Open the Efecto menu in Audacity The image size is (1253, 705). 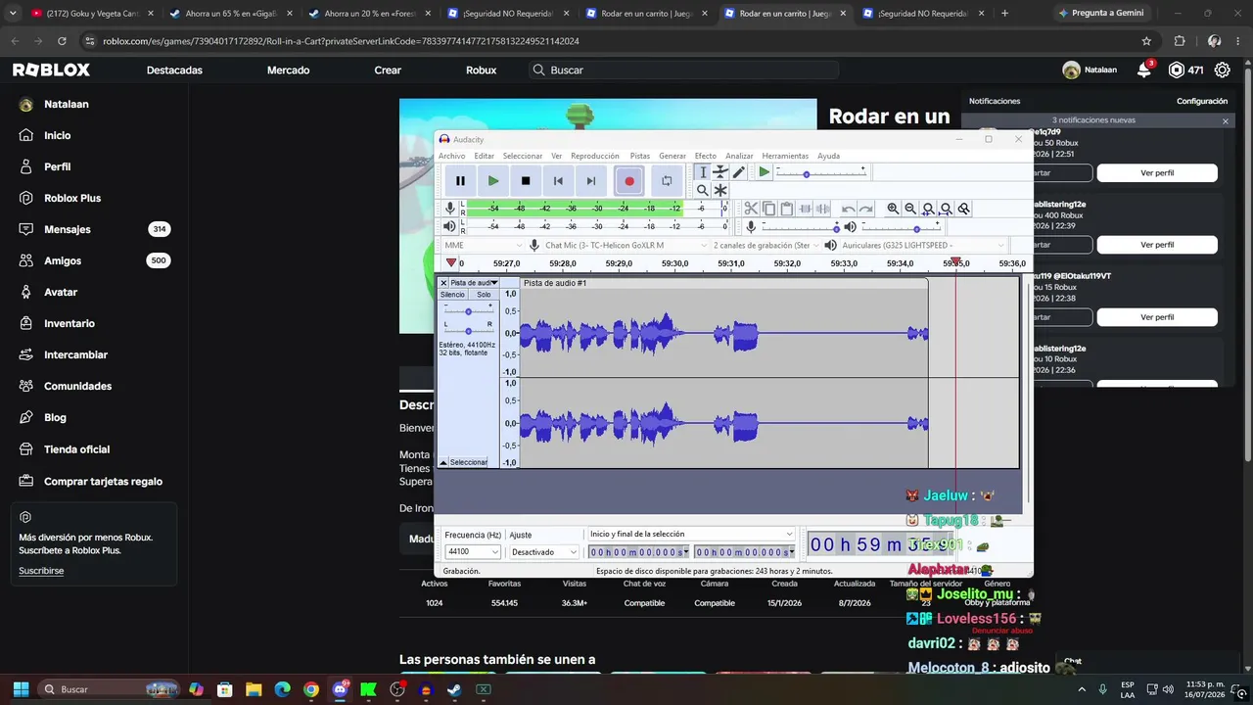click(x=705, y=156)
